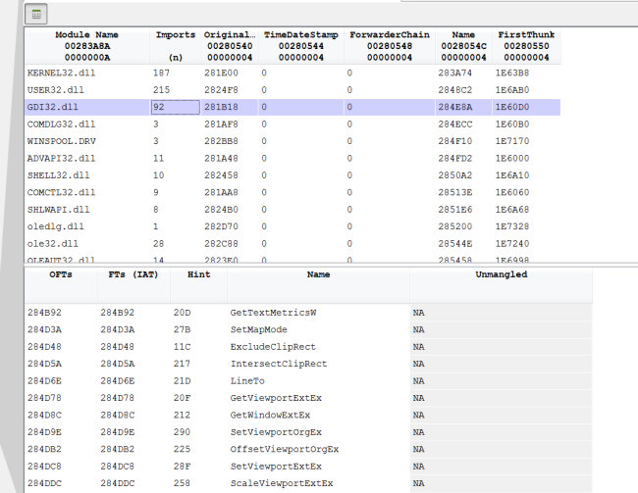Image resolution: width=638 pixels, height=493 pixels.
Task: Click Unmangled NA cell for LineTo
Action: pos(502,381)
